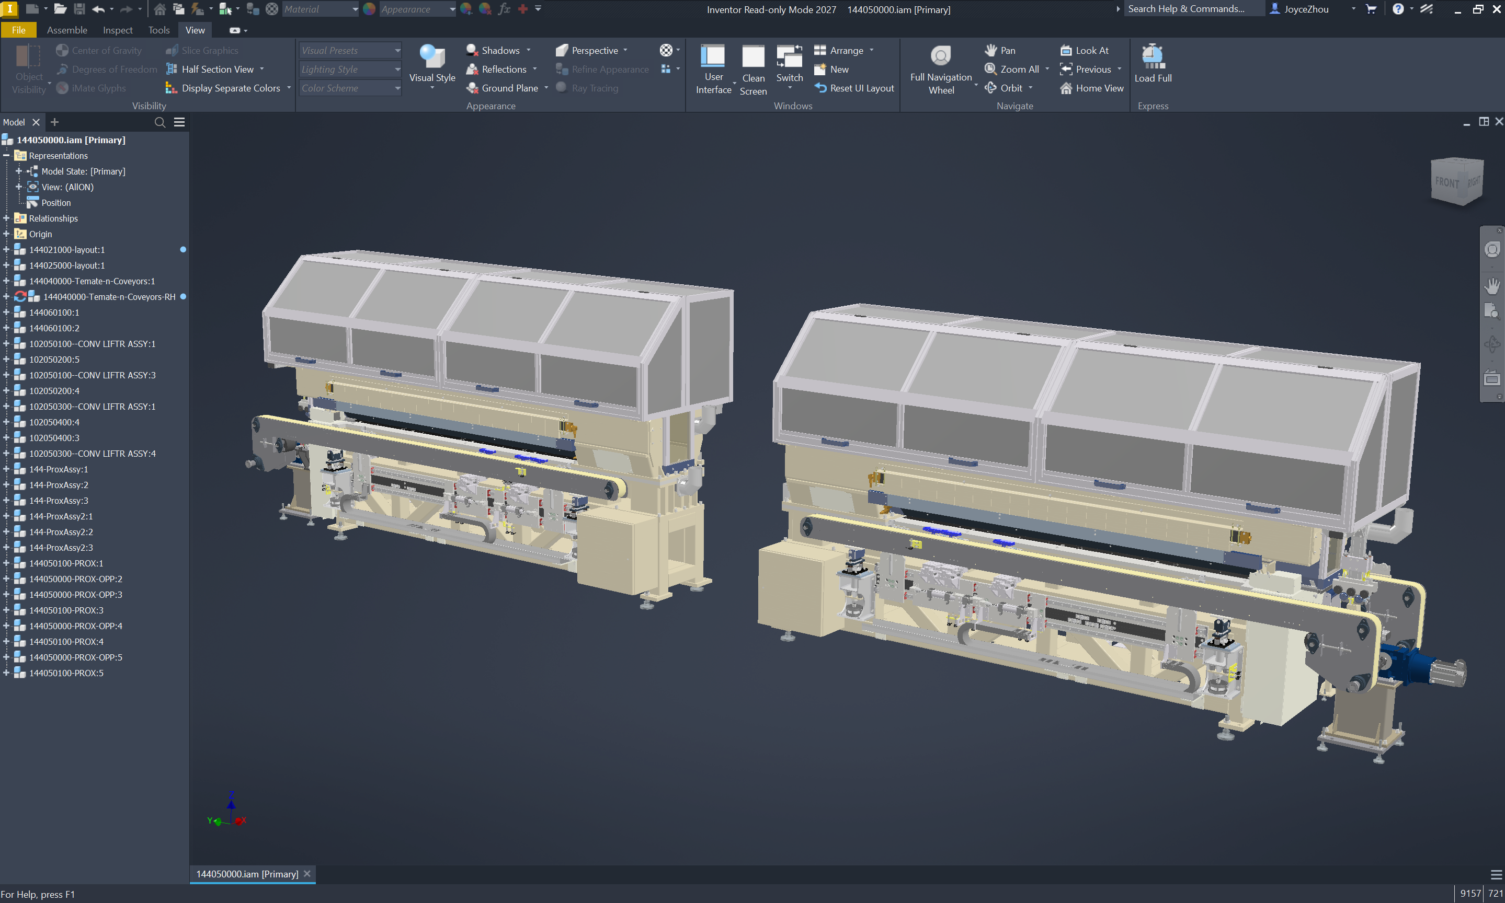Switch to the Assemble ribbon tab
The image size is (1505, 903).
pos(67,30)
